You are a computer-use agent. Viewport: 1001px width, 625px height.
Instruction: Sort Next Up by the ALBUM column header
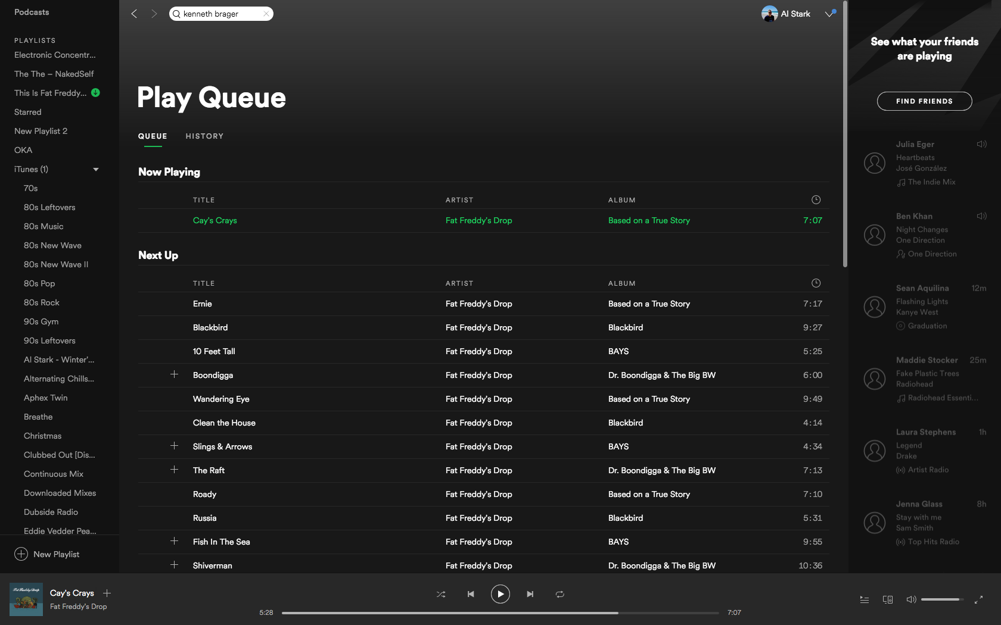[x=622, y=283]
